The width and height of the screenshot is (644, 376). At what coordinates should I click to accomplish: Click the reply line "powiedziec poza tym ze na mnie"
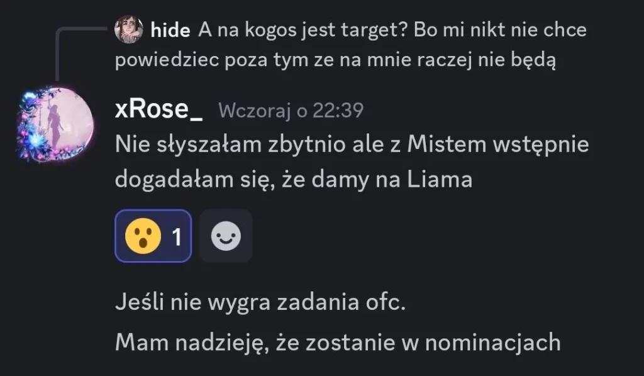[336, 62]
